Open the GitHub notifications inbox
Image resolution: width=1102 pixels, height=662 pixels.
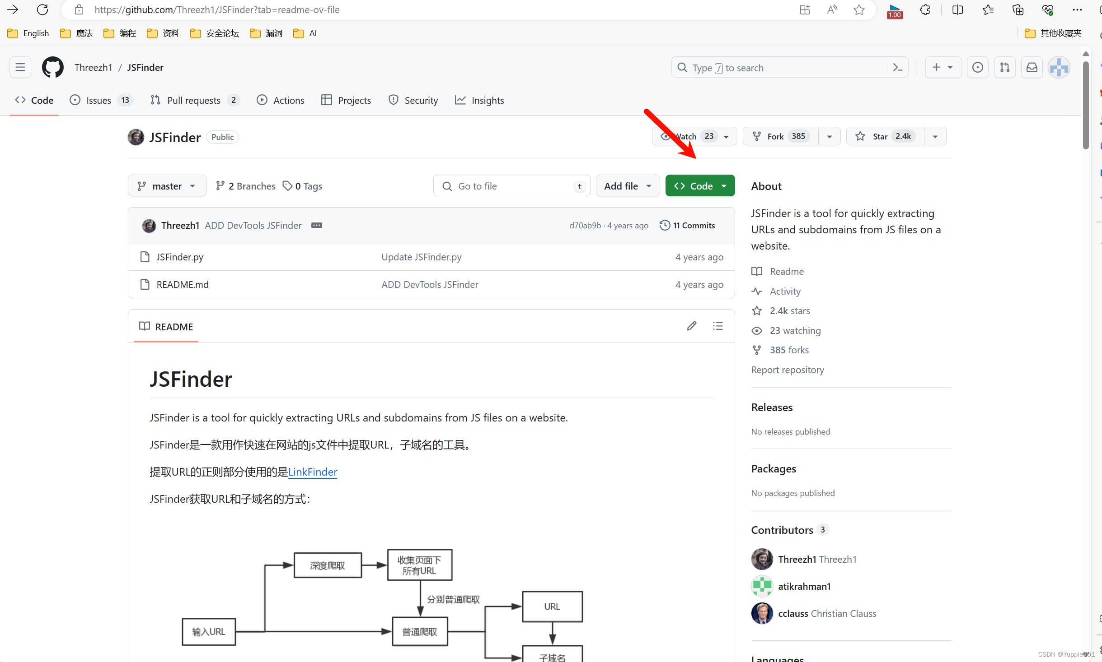coord(1032,67)
